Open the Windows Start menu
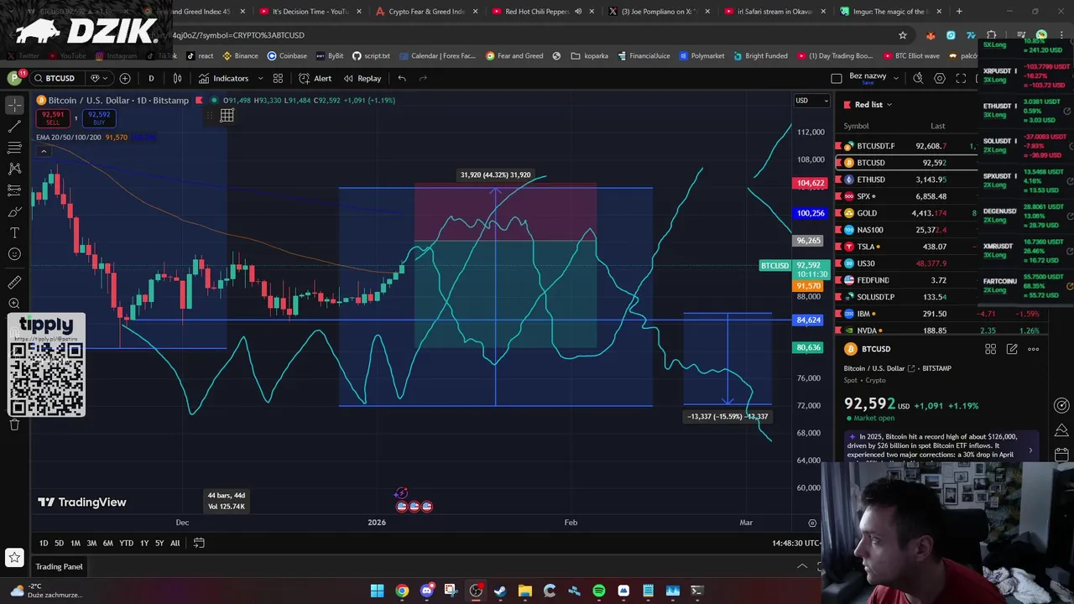1074x604 pixels. click(x=377, y=591)
